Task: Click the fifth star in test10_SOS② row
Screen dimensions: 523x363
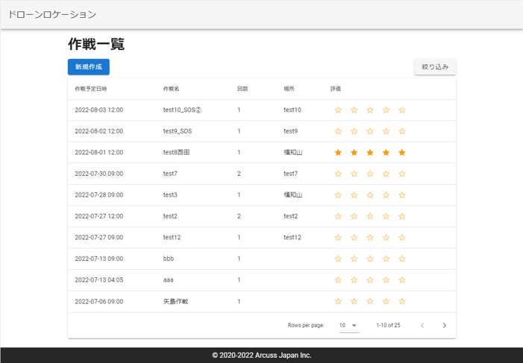Action: point(401,110)
